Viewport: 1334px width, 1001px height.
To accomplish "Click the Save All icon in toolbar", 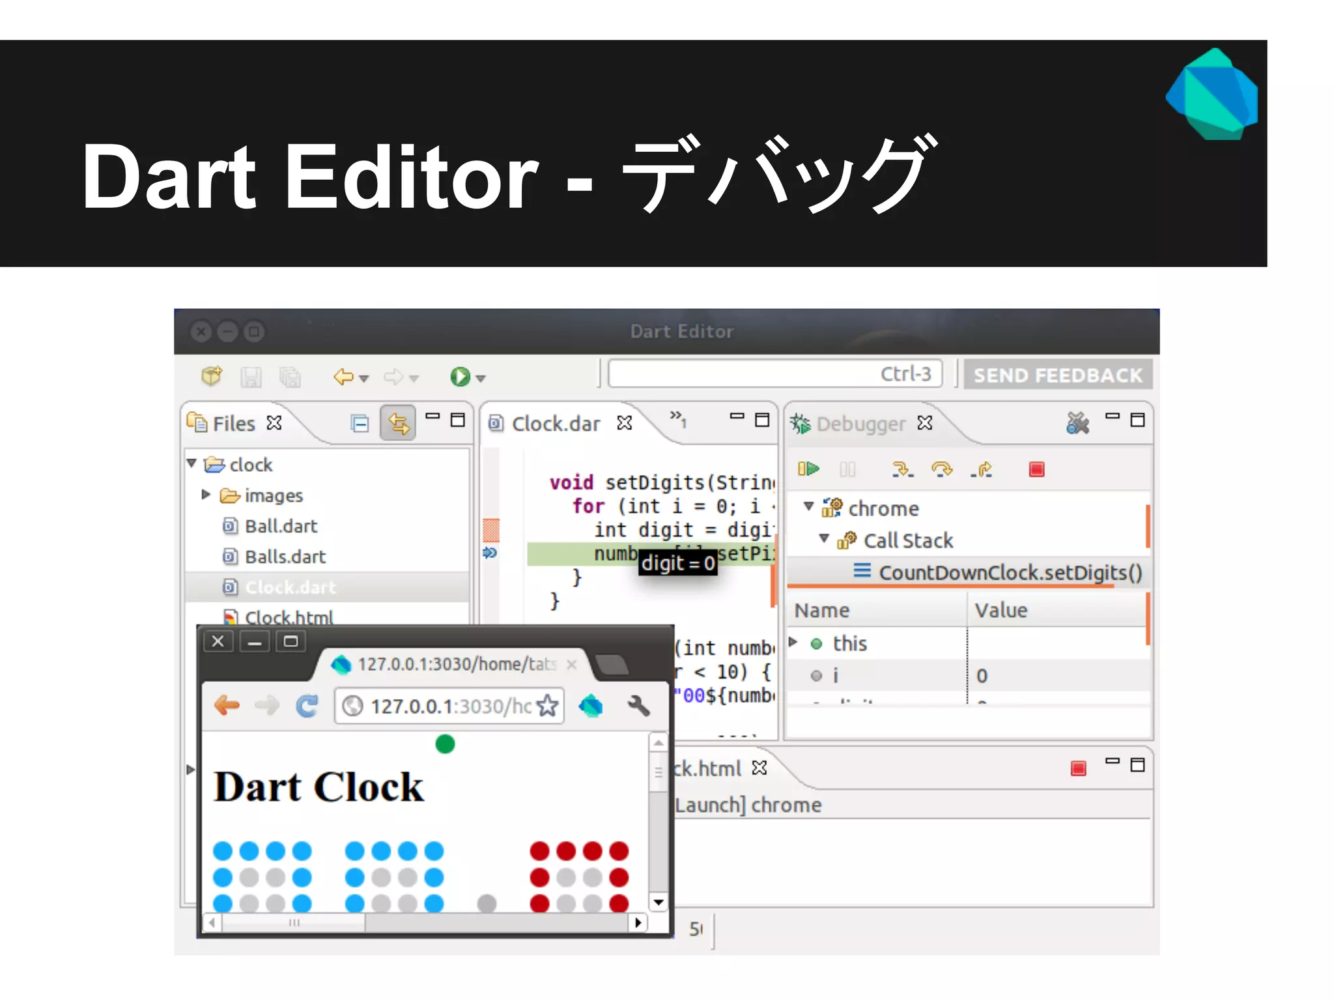I will pos(290,377).
